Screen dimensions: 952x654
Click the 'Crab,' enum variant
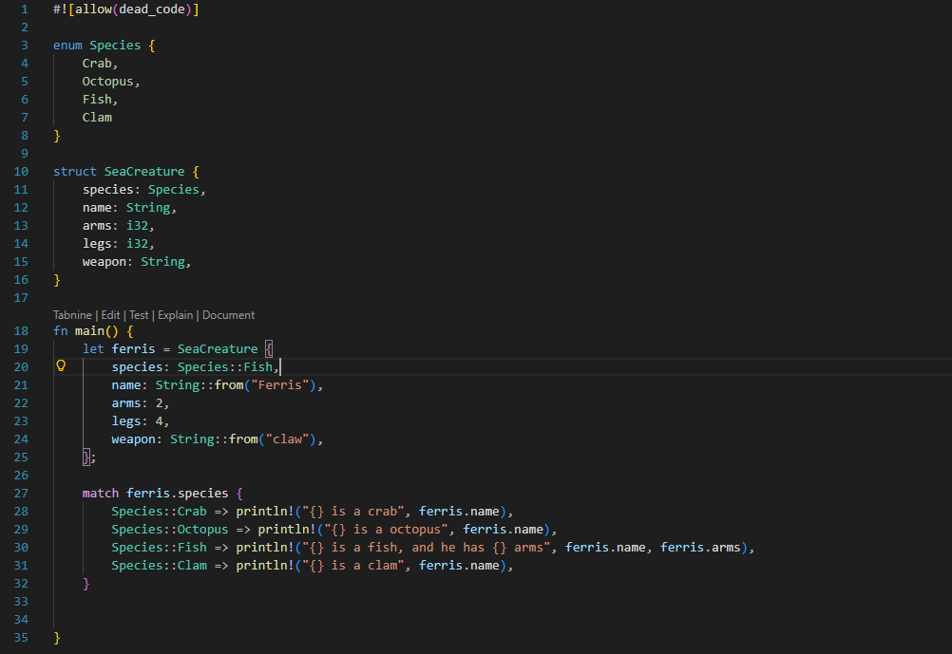[100, 63]
